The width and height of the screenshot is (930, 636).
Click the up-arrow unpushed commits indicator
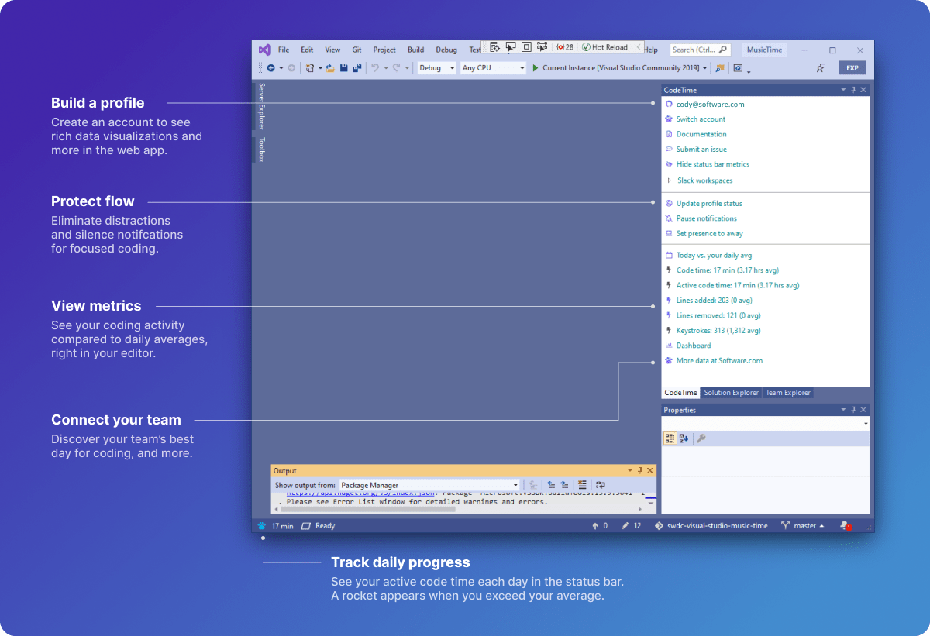click(x=600, y=526)
